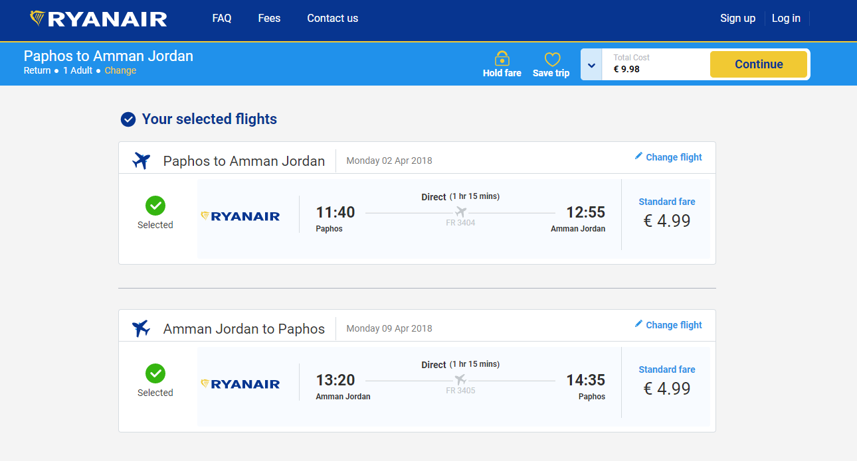Click Ryanair logo in the return flight row
The image size is (857, 461).
click(240, 384)
